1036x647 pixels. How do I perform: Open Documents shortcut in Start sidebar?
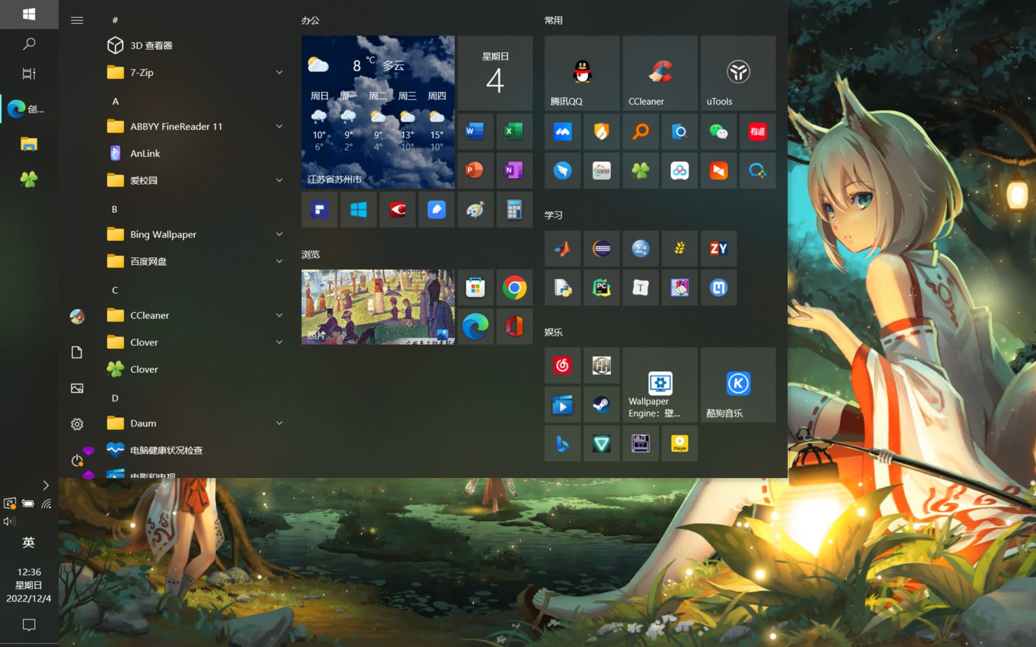pyautogui.click(x=77, y=352)
